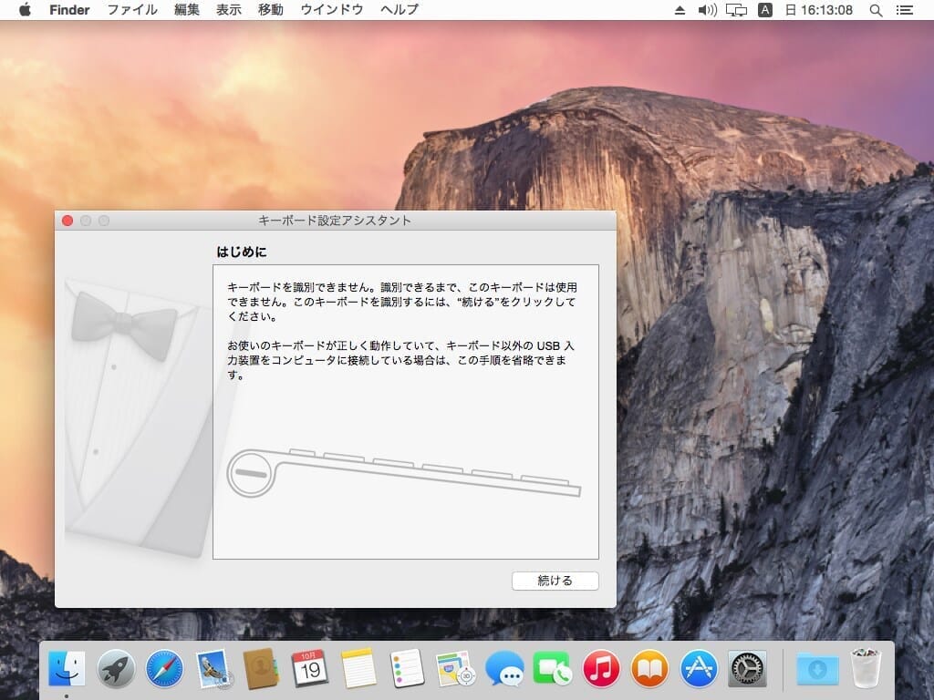
Task: Open the ヘルプ menu
Action: [x=400, y=10]
